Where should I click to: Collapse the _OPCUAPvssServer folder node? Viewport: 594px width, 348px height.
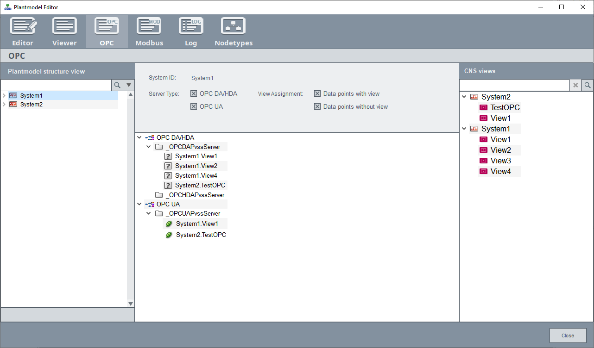[x=149, y=214]
